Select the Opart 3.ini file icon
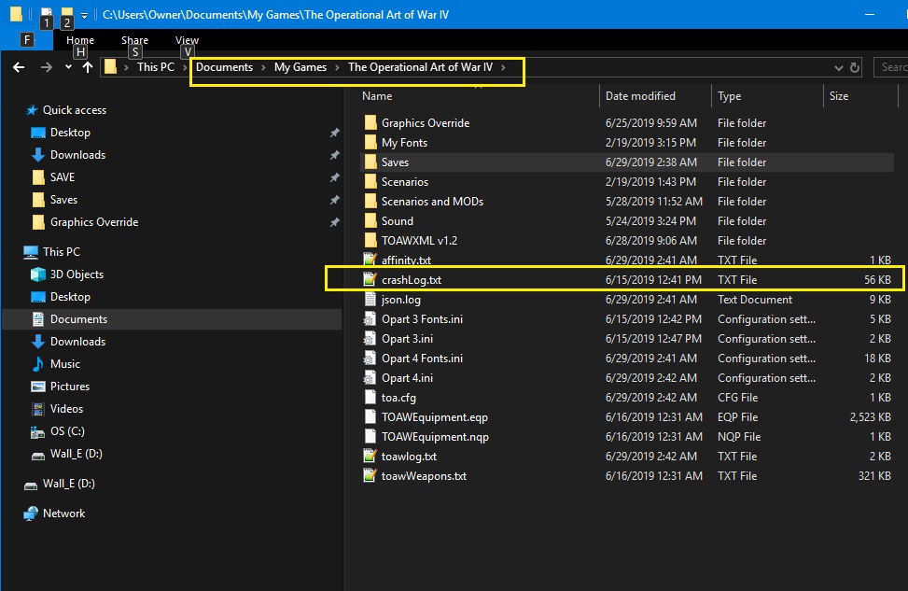Image resolution: width=908 pixels, height=591 pixels. pyautogui.click(x=370, y=338)
